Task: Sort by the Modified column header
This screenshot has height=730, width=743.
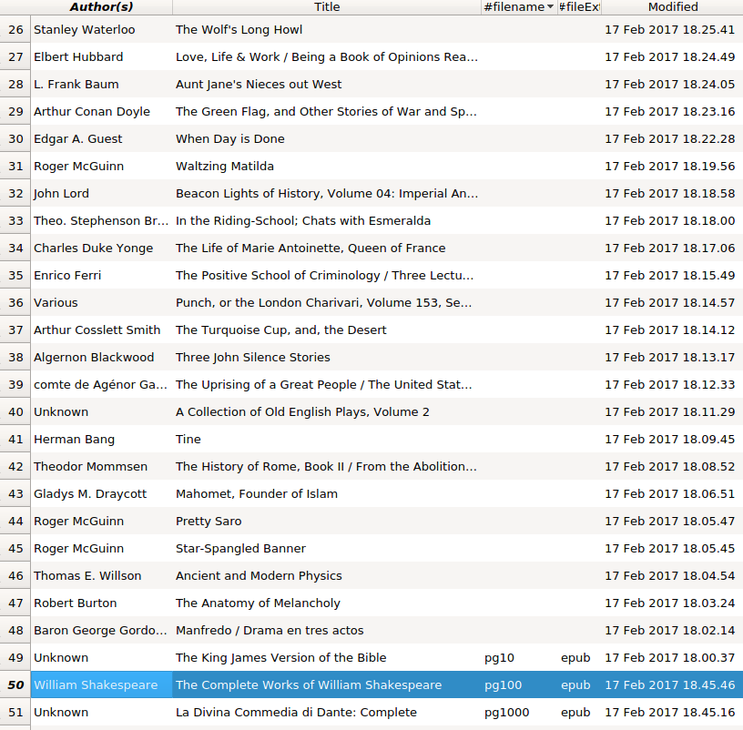Action: click(672, 7)
